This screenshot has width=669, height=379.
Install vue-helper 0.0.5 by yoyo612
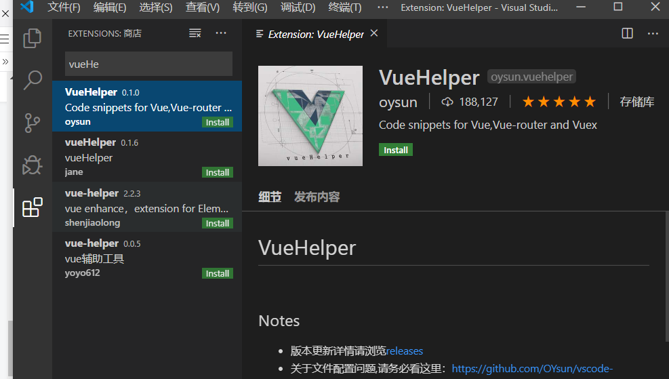point(217,274)
